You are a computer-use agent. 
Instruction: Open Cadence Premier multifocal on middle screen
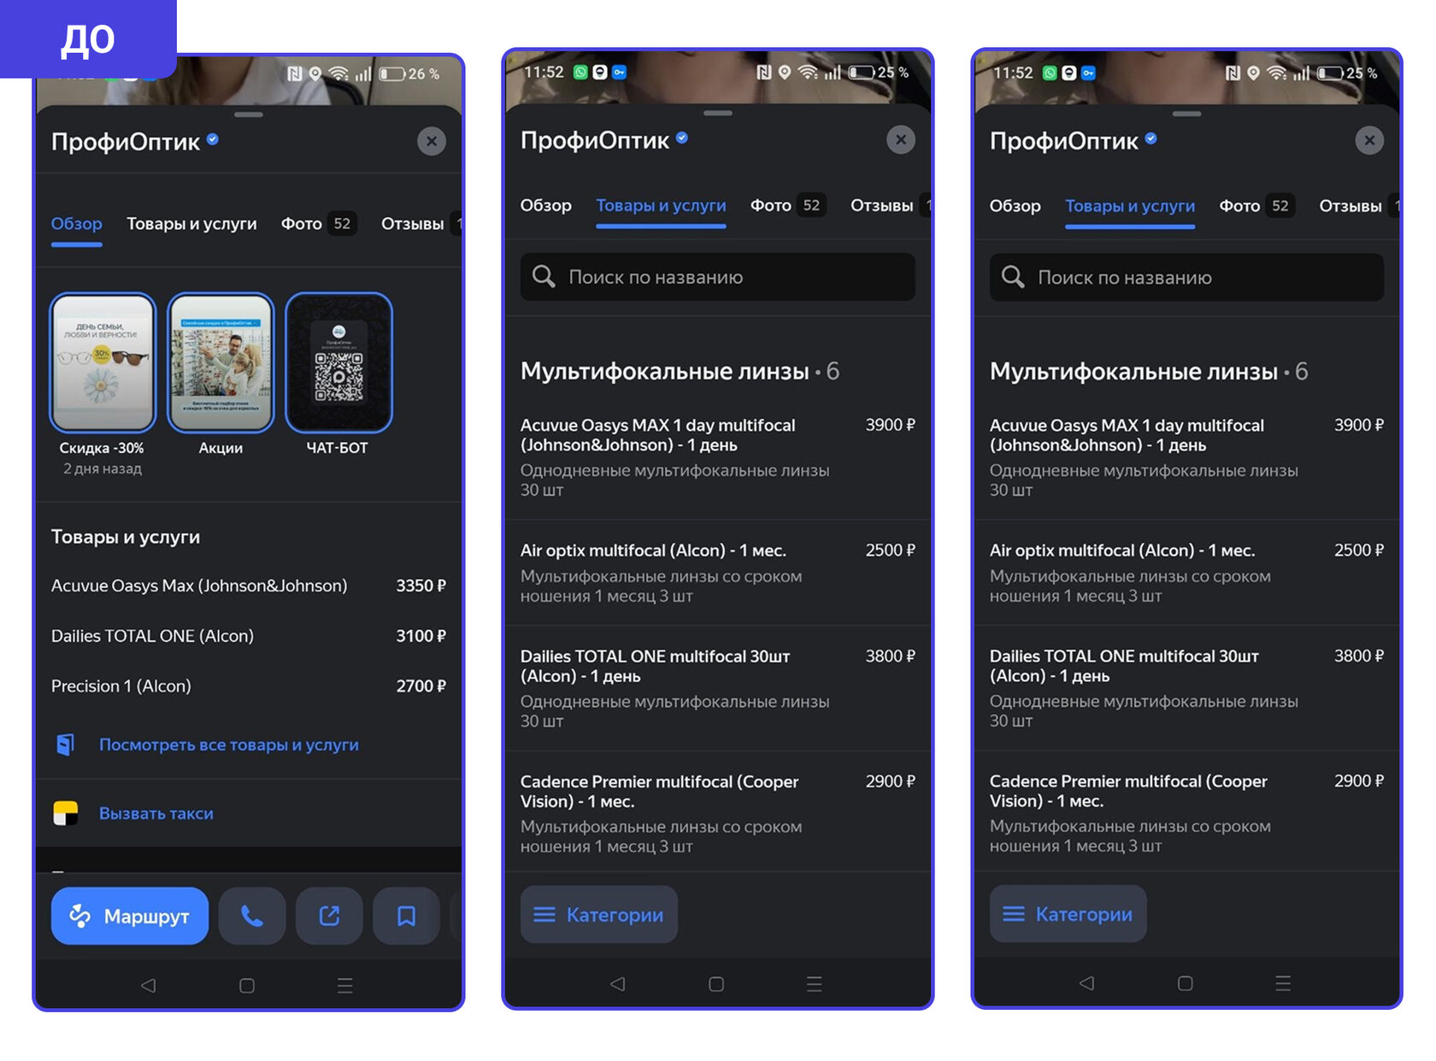[718, 812]
